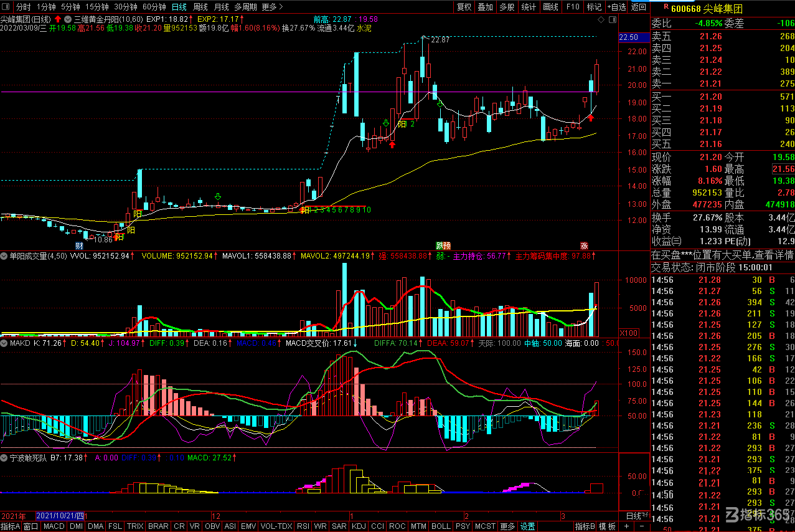Click the 指标A button in bottom bar
This screenshot has width=795, height=532.
click(x=11, y=526)
